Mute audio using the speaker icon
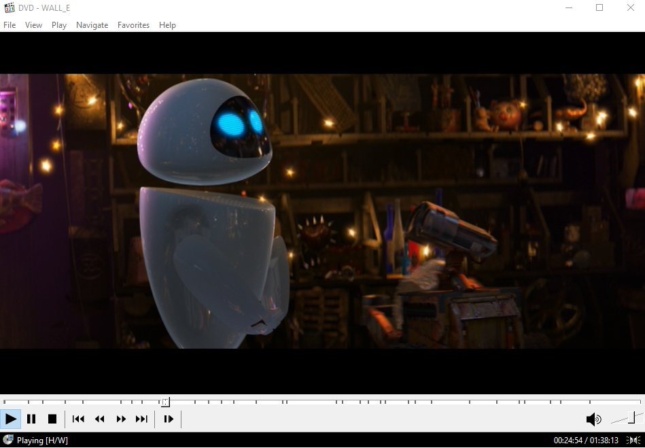The image size is (645, 448). [593, 419]
